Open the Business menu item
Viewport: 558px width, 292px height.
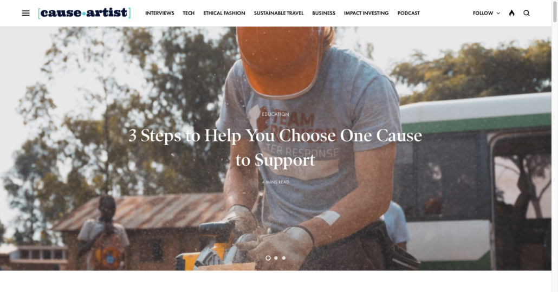pyautogui.click(x=323, y=13)
